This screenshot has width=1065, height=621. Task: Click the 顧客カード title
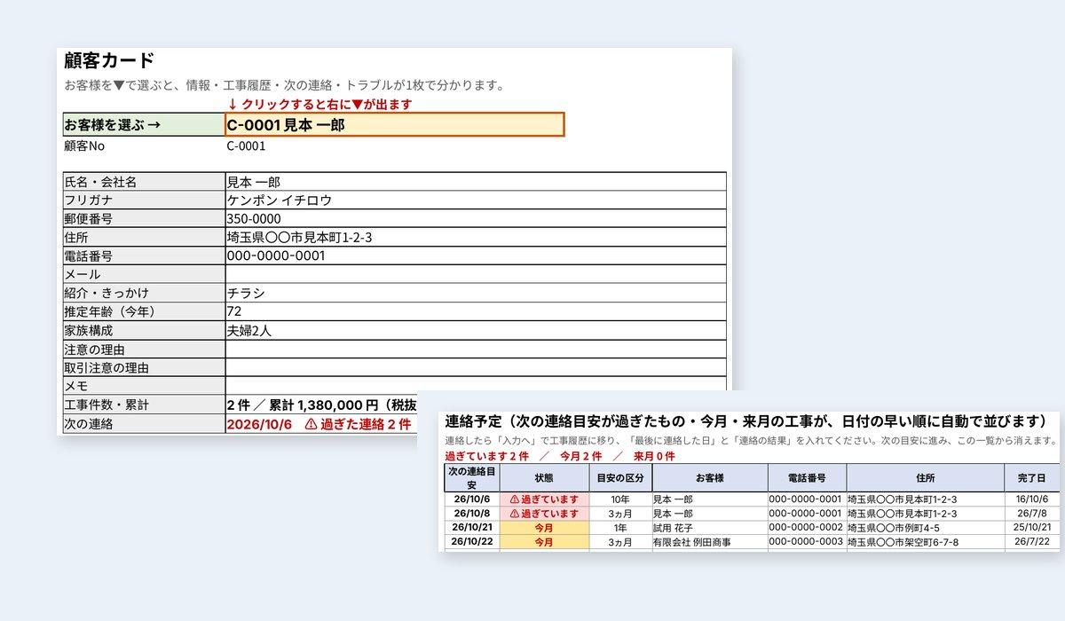(109, 61)
